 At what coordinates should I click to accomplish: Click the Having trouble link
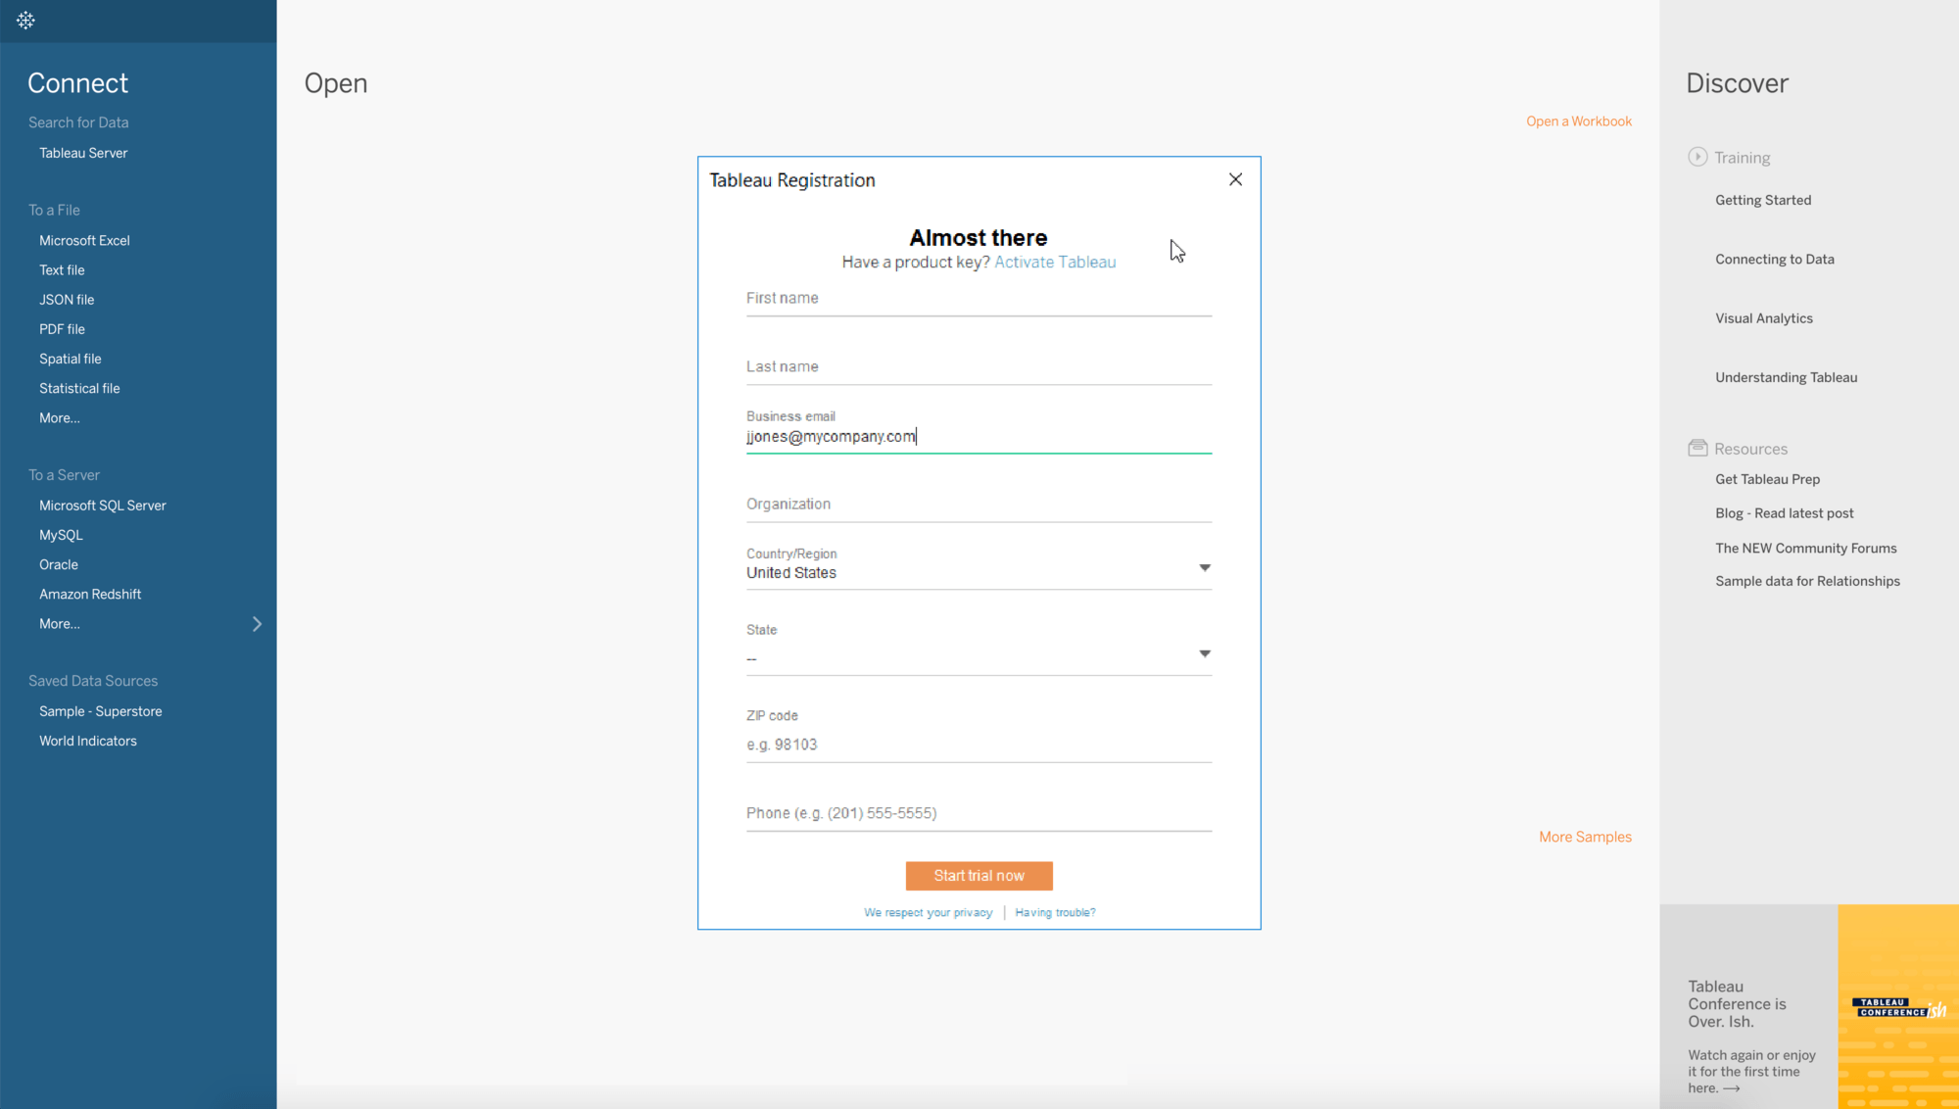point(1055,911)
